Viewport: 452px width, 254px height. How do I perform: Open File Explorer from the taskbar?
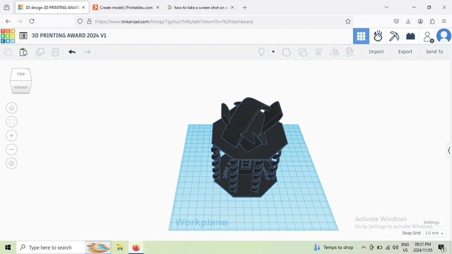[120, 247]
